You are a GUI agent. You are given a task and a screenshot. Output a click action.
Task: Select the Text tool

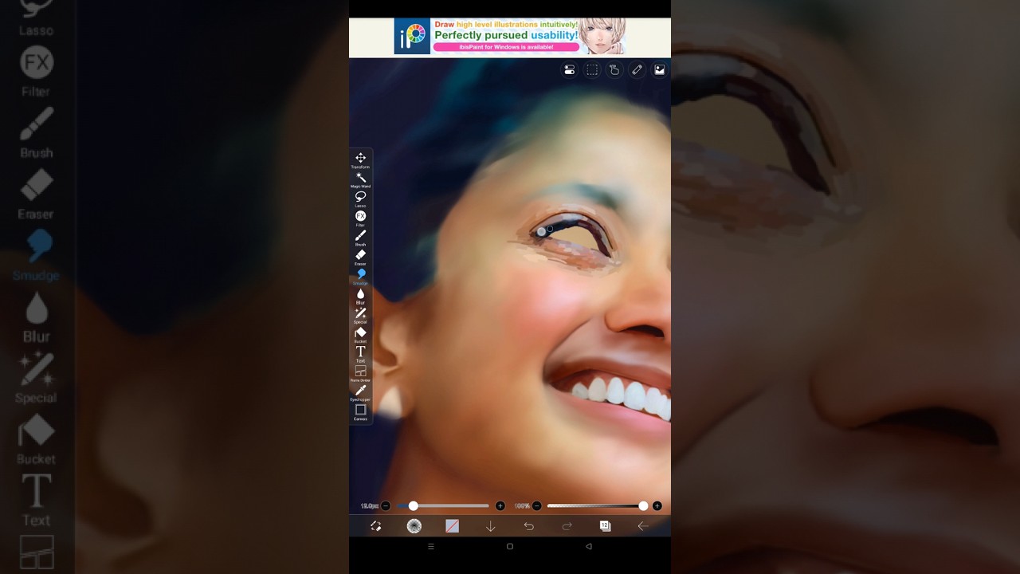[x=360, y=354]
